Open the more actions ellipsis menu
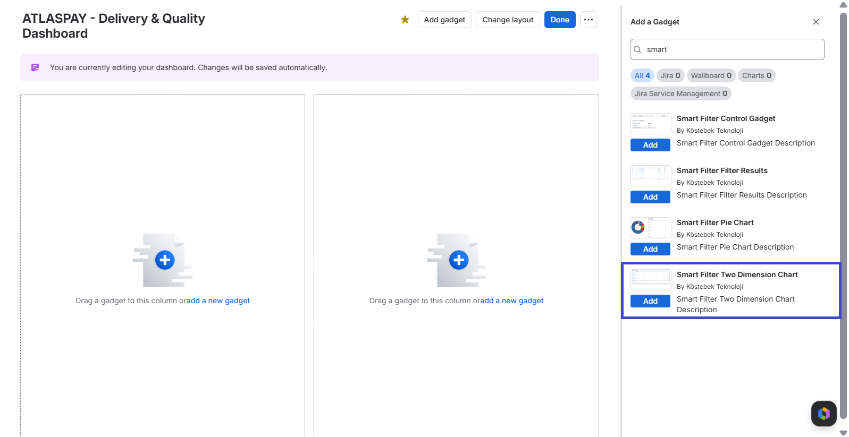Viewport: 849px width, 437px height. (588, 20)
